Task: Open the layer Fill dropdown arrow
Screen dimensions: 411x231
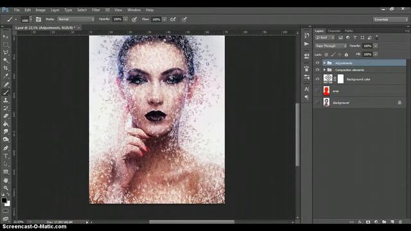Action: tap(376, 54)
